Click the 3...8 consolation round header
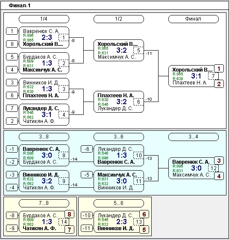229x240 pixels. [x=44, y=137]
